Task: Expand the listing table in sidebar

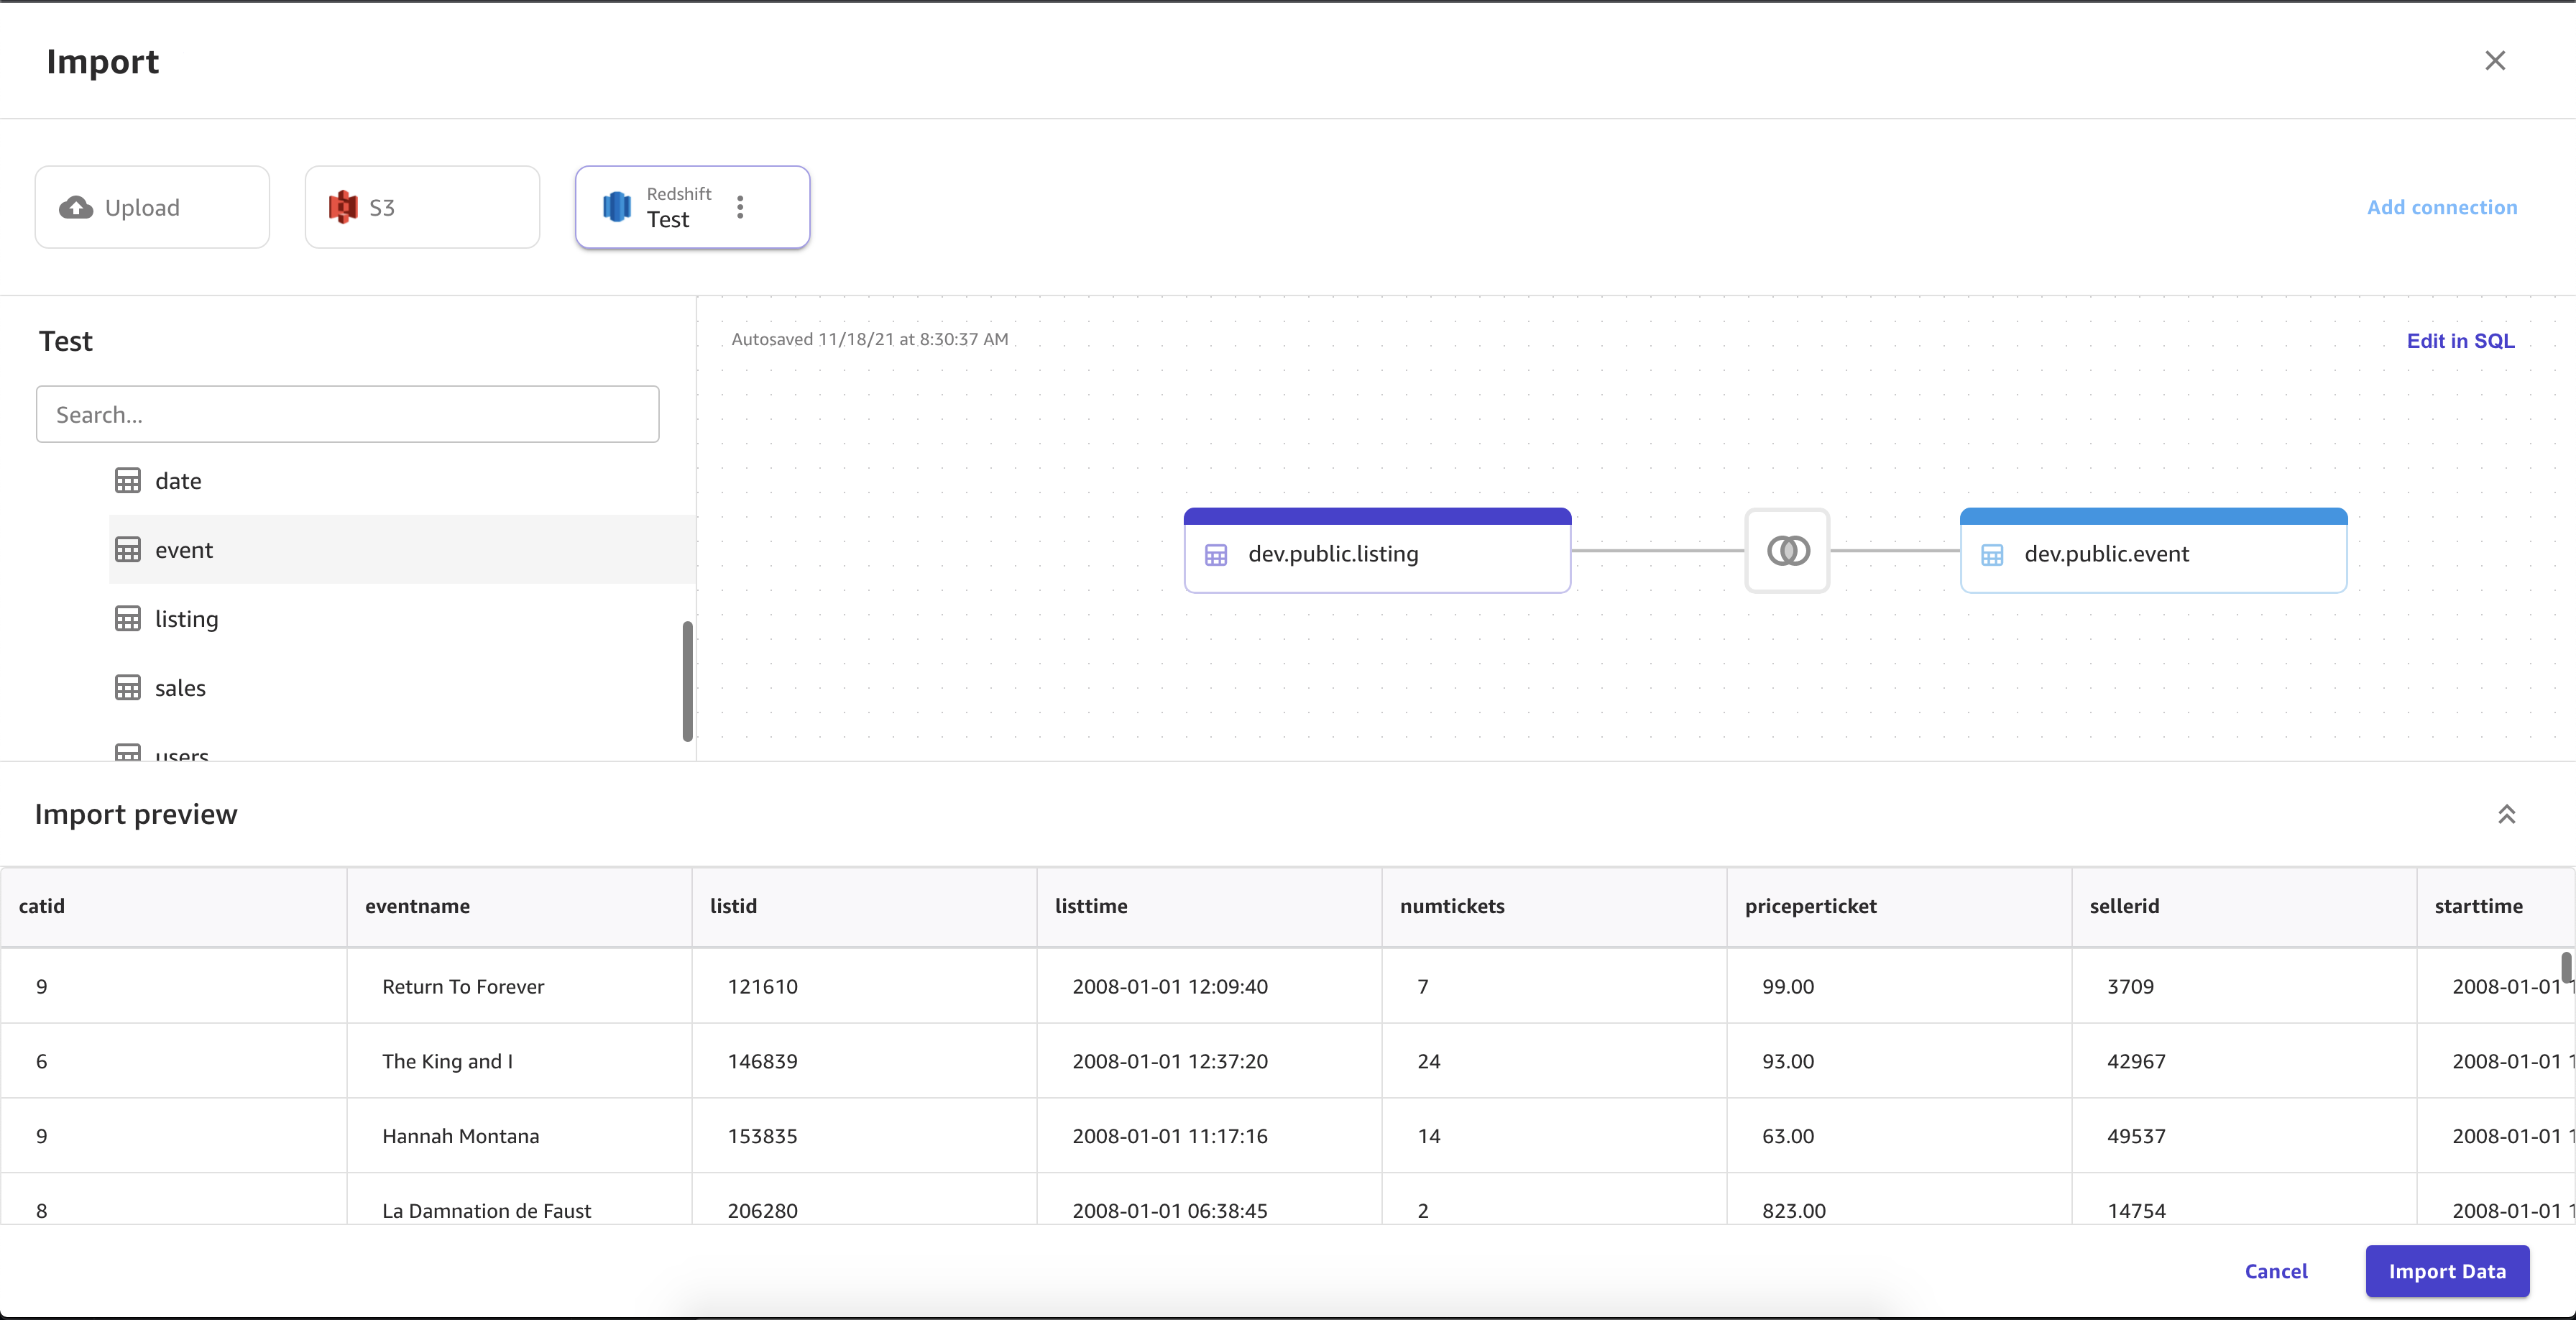Action: click(187, 618)
